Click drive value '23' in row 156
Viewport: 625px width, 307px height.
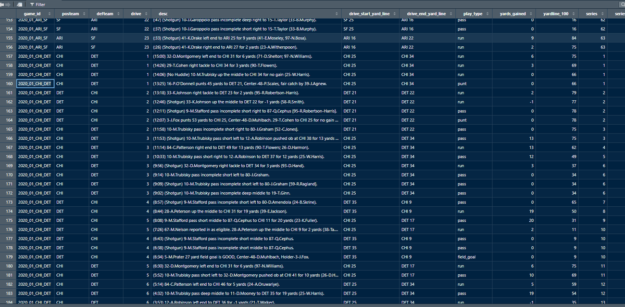pyautogui.click(x=147, y=47)
